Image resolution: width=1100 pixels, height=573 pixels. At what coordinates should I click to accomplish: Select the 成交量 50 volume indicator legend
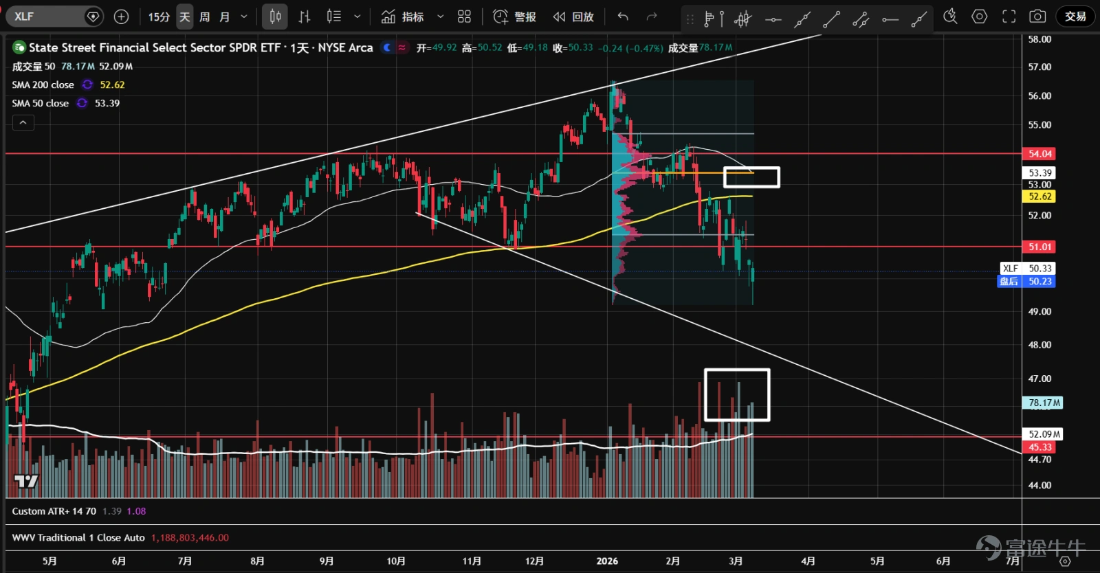(x=34, y=67)
